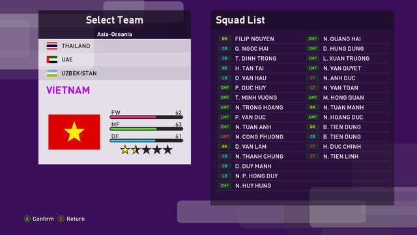The width and height of the screenshot is (417, 235).
Task: Click the green MF rating bar
Action: [x=146, y=129]
